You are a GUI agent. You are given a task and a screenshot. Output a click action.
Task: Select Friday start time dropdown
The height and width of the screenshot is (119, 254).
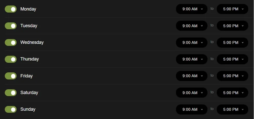point(192,76)
